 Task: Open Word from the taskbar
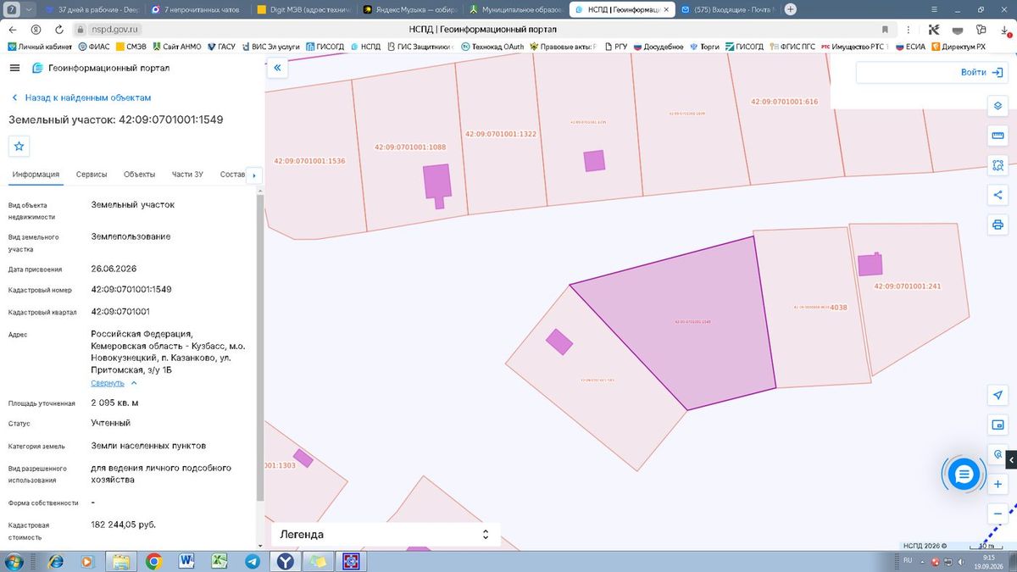(x=186, y=561)
